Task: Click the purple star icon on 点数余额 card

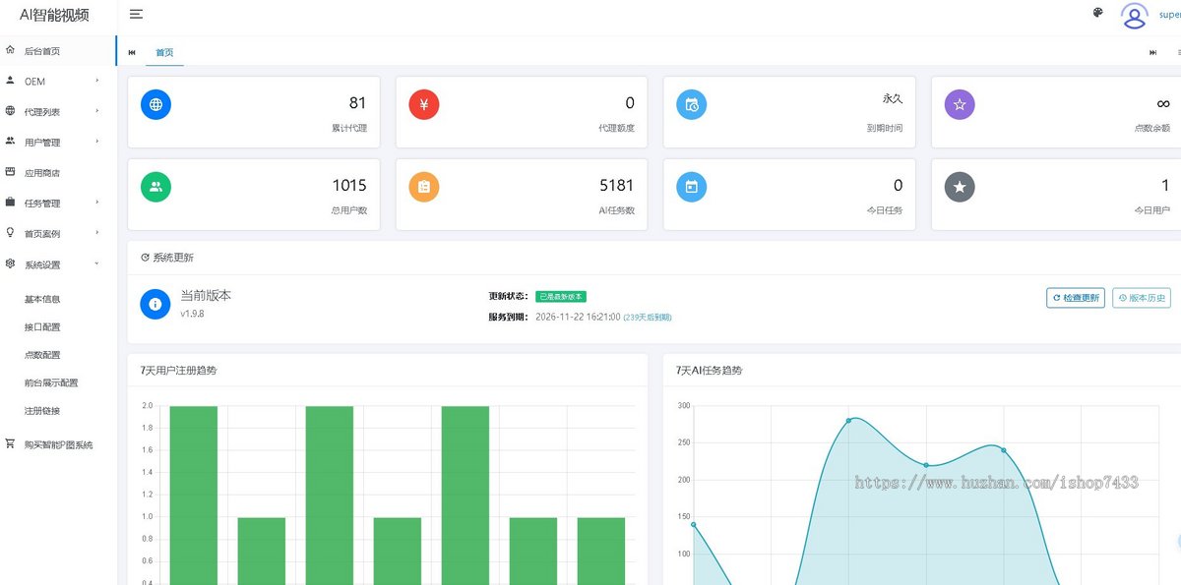Action: click(960, 104)
